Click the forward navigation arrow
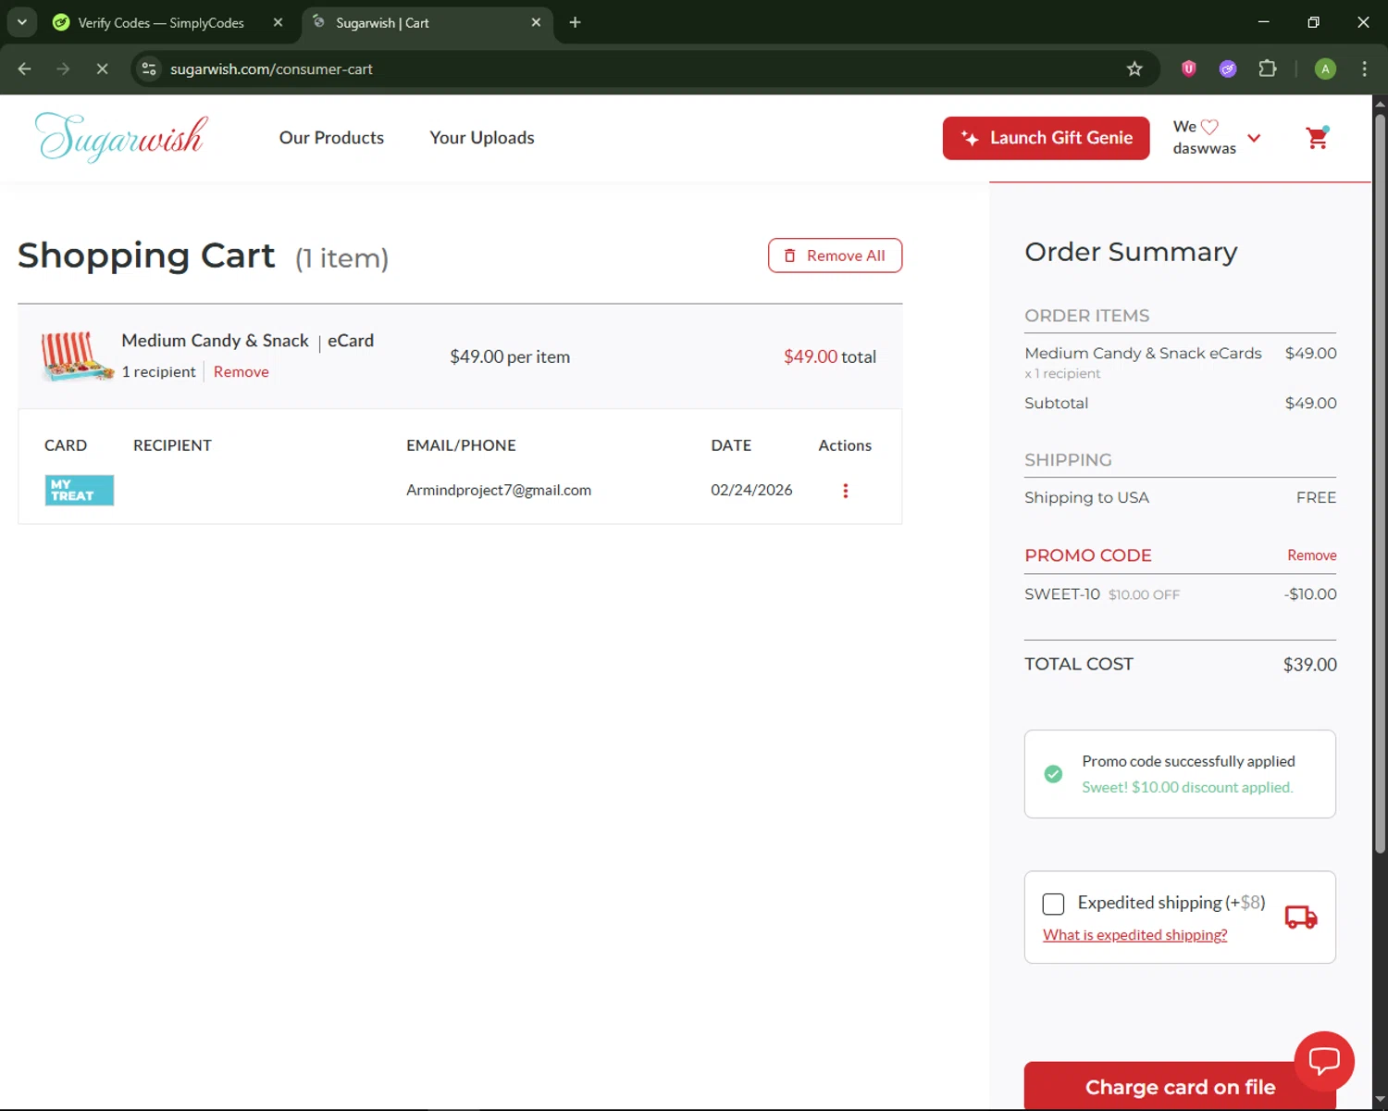 click(x=63, y=69)
